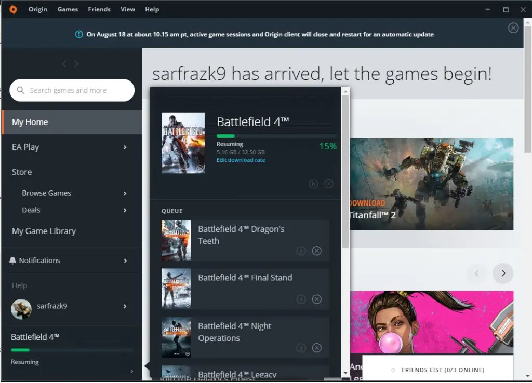Click the sidebar Battlefield 4 progress bar
The width and height of the screenshot is (532, 383).
click(x=72, y=350)
